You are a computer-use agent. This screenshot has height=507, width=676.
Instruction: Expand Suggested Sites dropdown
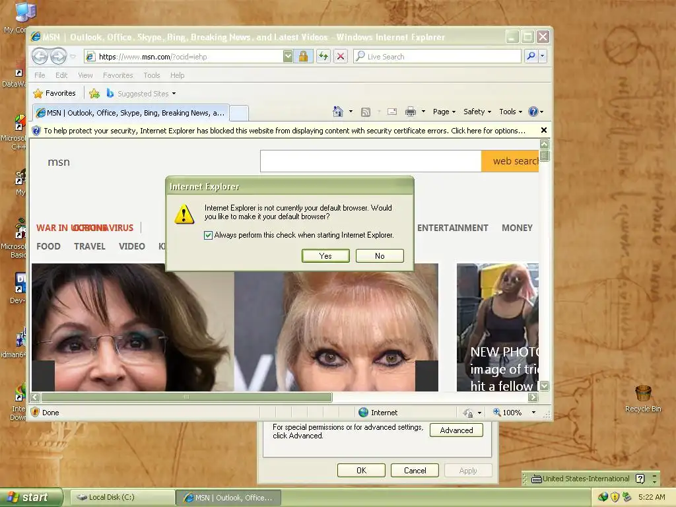pyautogui.click(x=174, y=94)
